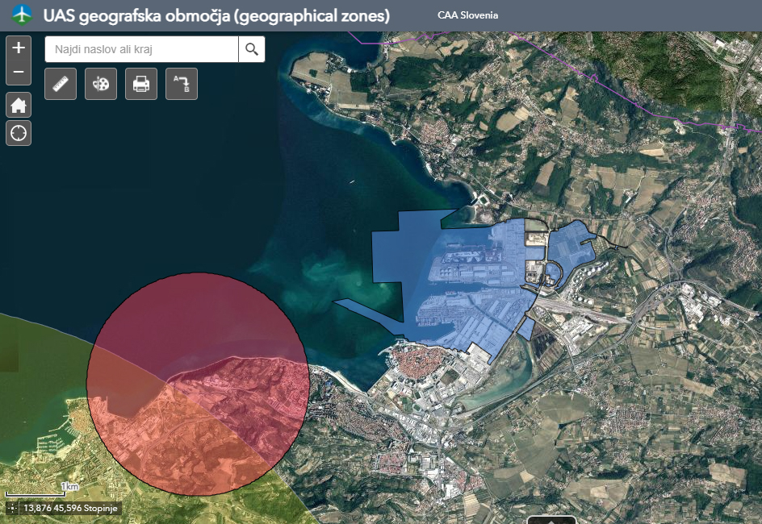Open the Draw palette tool
Image resolution: width=762 pixels, height=524 pixels.
[101, 84]
